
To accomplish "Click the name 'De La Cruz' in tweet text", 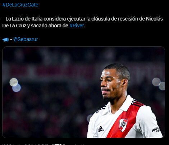I will [x=14, y=26].
